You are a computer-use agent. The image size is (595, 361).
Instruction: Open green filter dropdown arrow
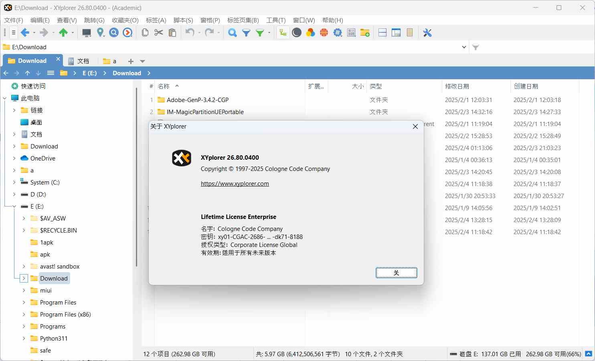269,33
